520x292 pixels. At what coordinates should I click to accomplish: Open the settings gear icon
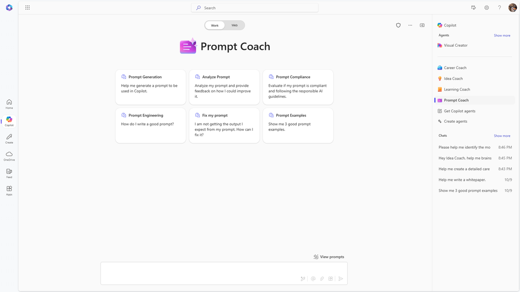coord(487,8)
